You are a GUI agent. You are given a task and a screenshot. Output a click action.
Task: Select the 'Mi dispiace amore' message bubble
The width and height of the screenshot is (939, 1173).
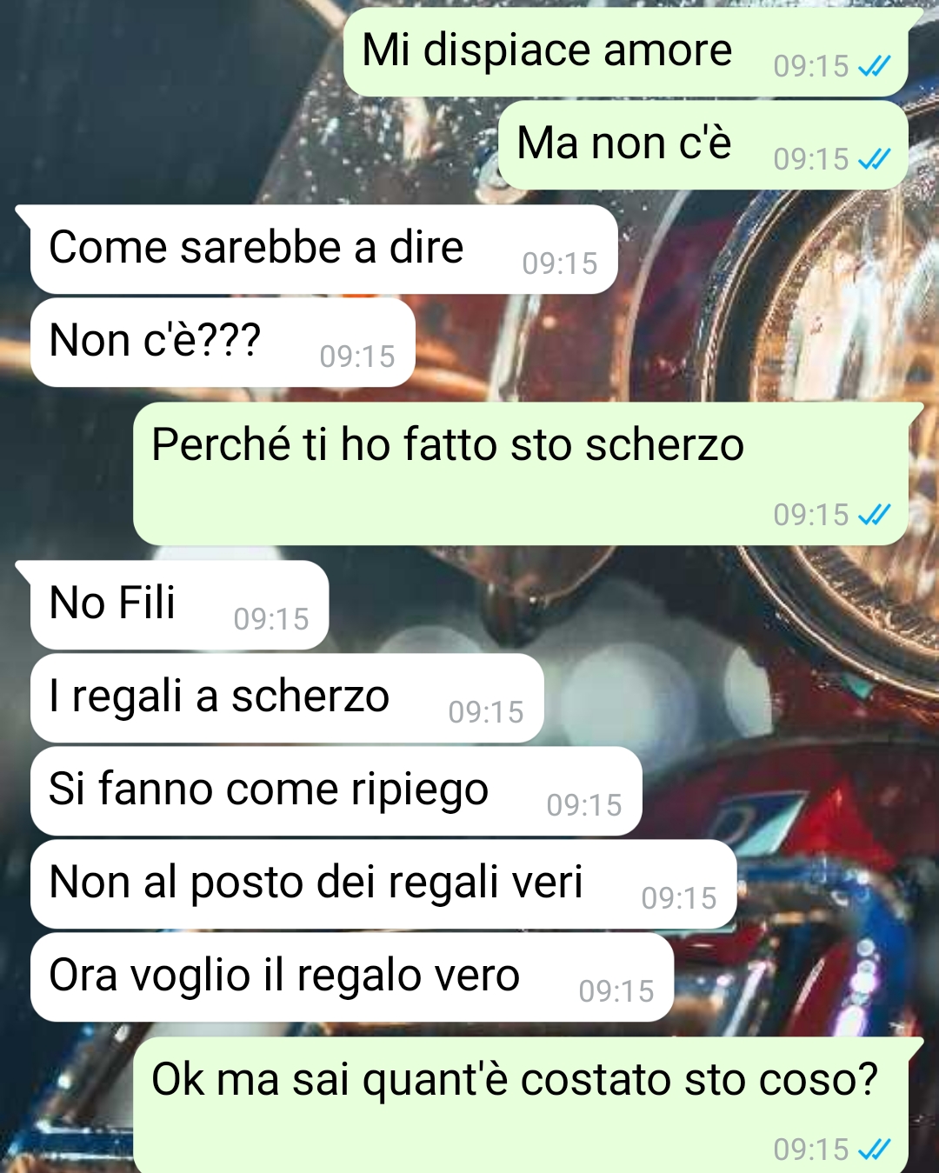coord(626,52)
